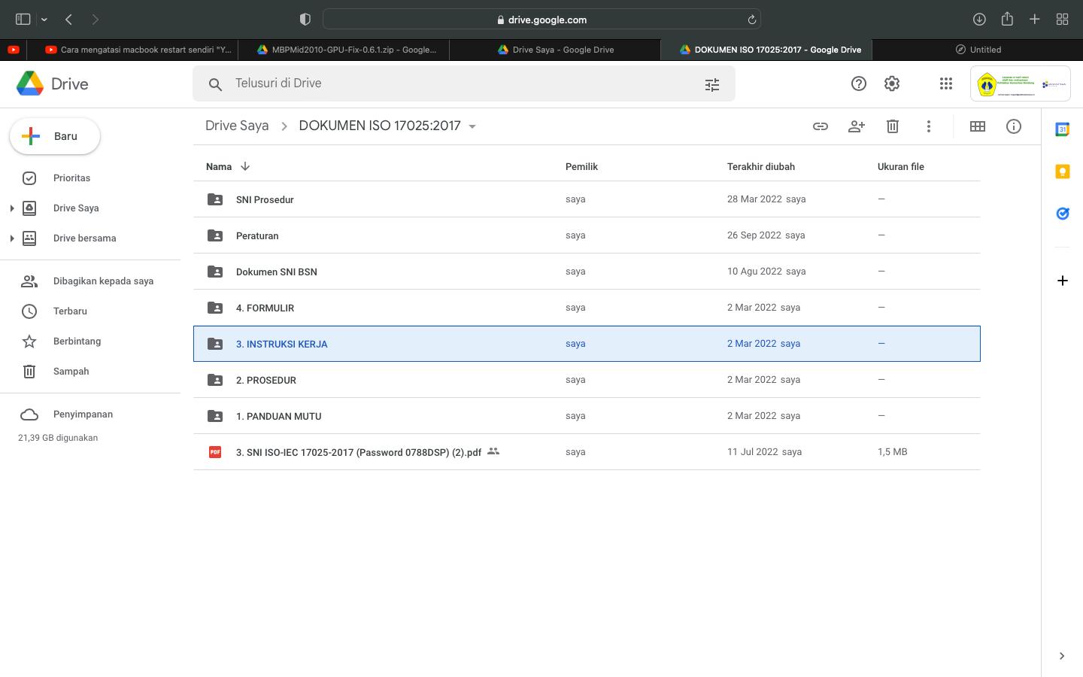Open Safari share menu
This screenshot has width=1083, height=677.
(x=1007, y=19)
